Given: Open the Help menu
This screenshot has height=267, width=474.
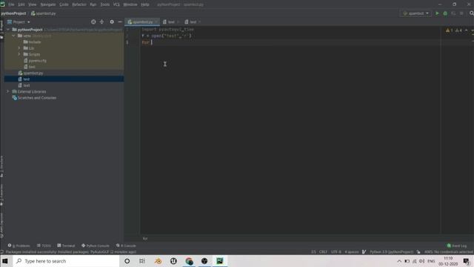Looking at the screenshot, I should pyautogui.click(x=145, y=4).
